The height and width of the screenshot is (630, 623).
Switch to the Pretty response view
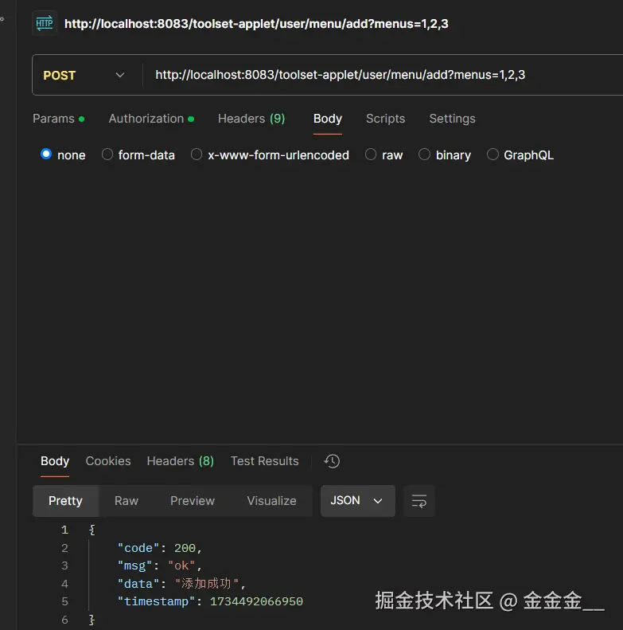click(x=65, y=501)
